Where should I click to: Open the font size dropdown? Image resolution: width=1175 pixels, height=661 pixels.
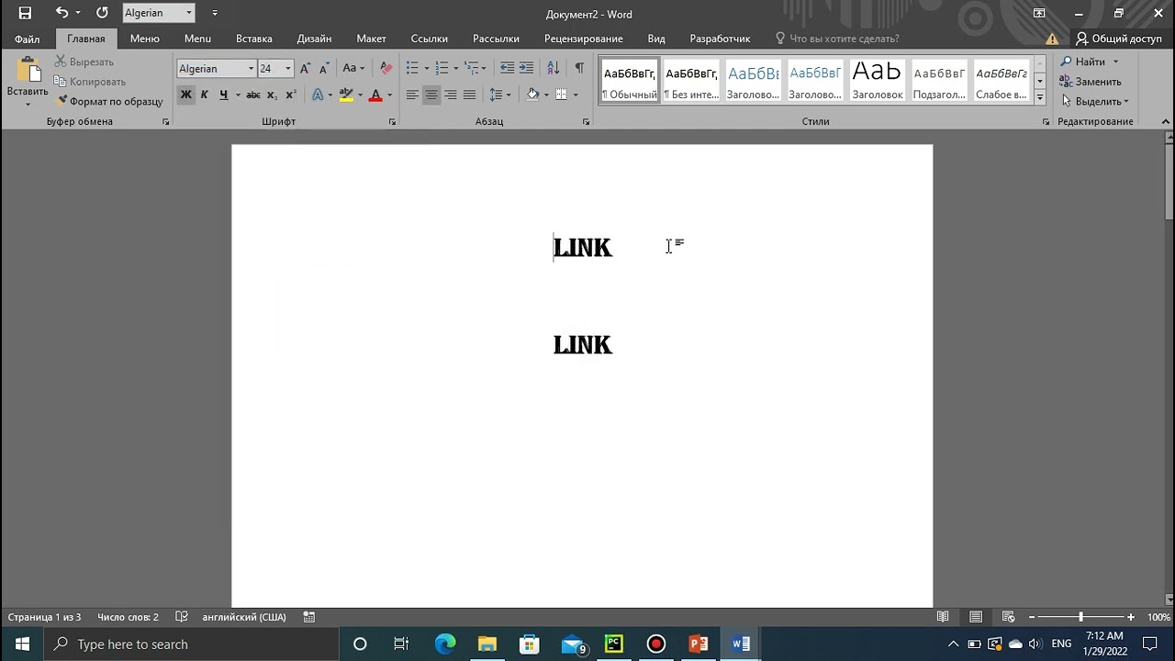pyautogui.click(x=287, y=69)
